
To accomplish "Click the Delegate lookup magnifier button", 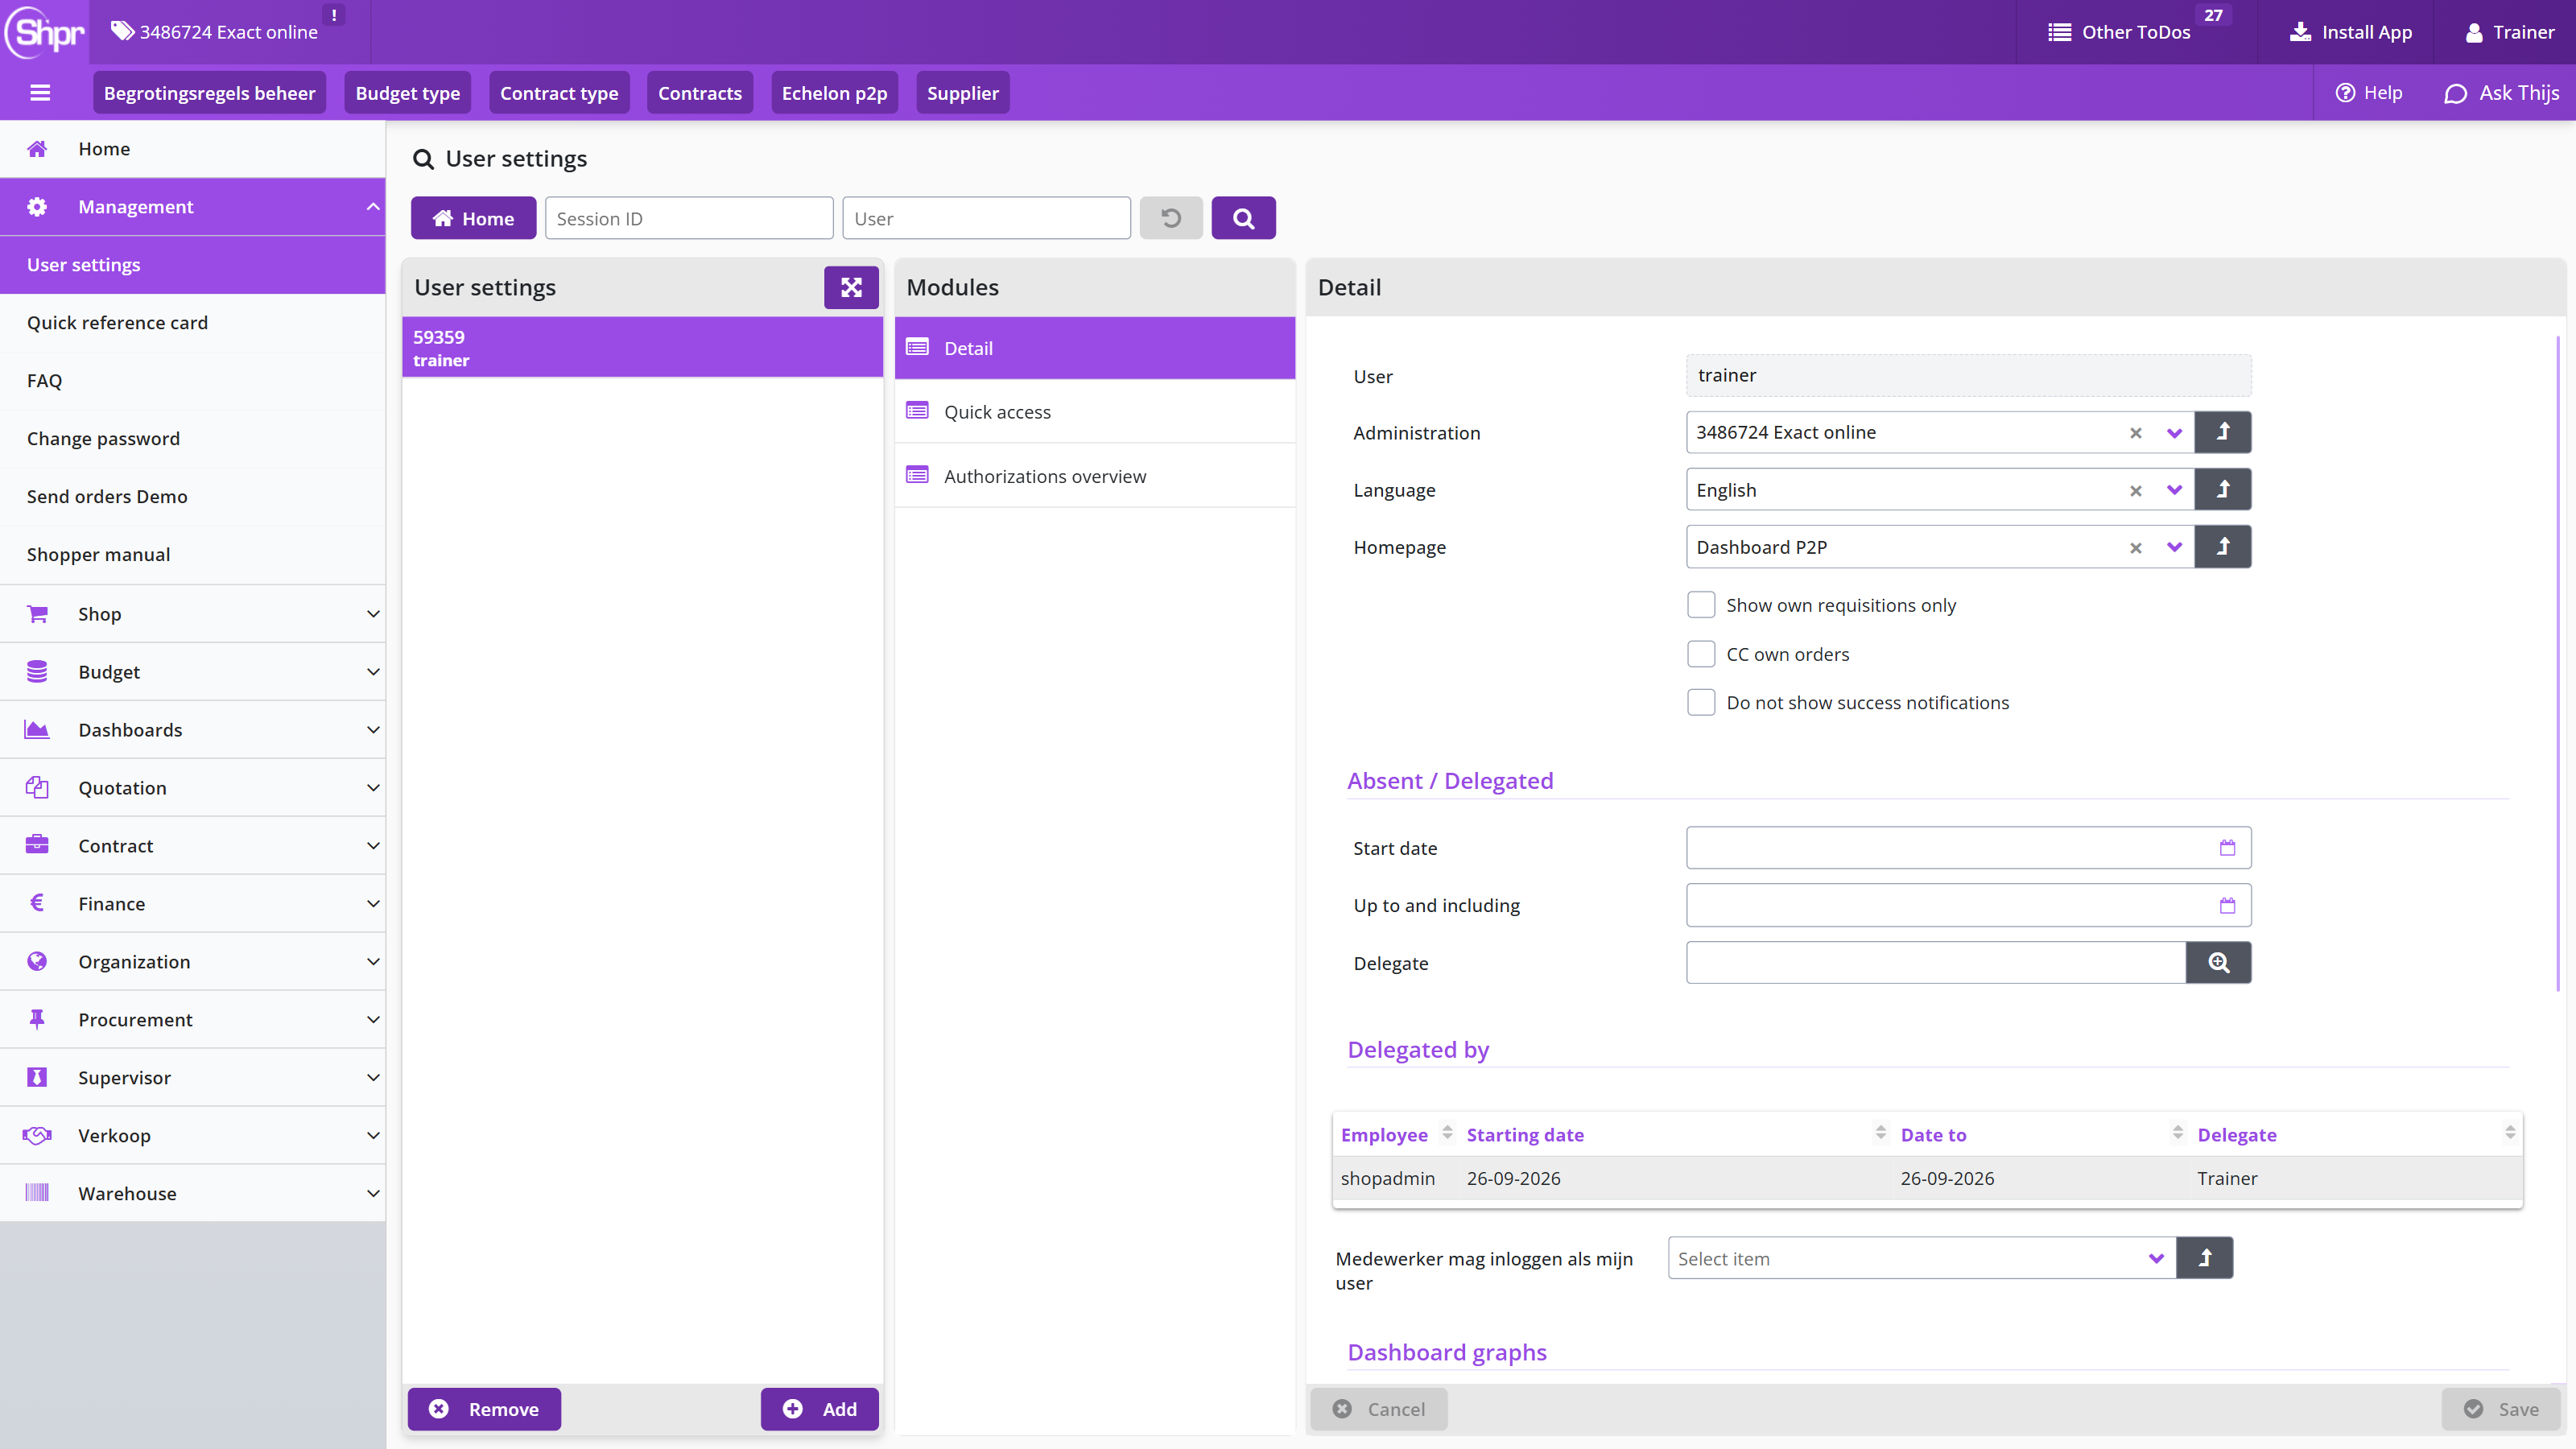I will pyautogui.click(x=2218, y=962).
